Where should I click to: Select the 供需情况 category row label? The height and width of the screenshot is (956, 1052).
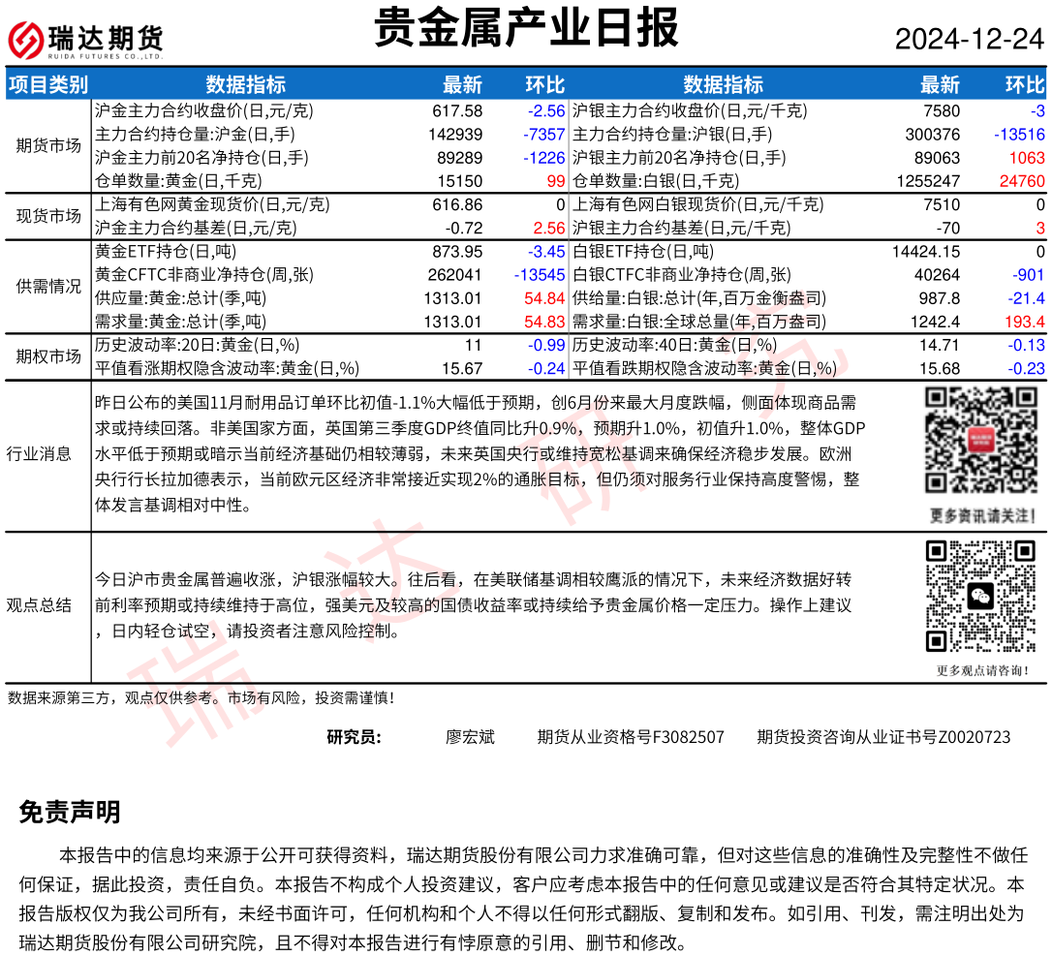pyautogui.click(x=47, y=286)
